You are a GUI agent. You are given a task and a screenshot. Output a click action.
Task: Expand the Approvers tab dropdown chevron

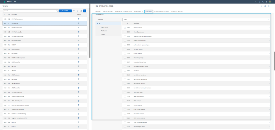[142, 11]
